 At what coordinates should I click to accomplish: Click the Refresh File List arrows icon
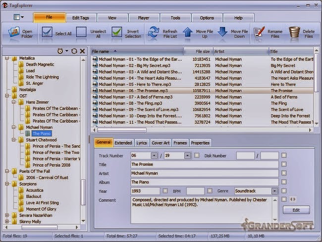(x=154, y=32)
